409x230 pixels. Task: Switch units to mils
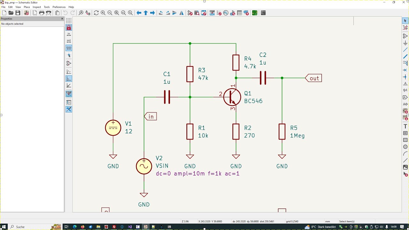(69, 41)
